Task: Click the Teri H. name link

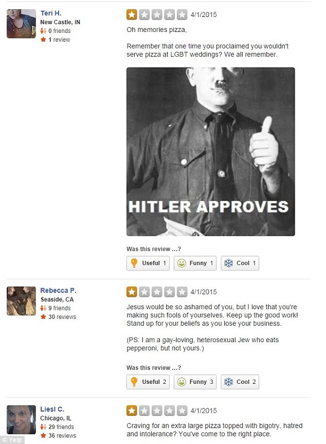Action: 51,13
